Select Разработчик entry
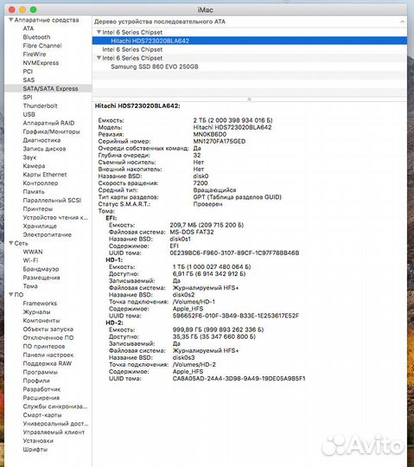Viewport: 414px width, 467px height. [41, 389]
